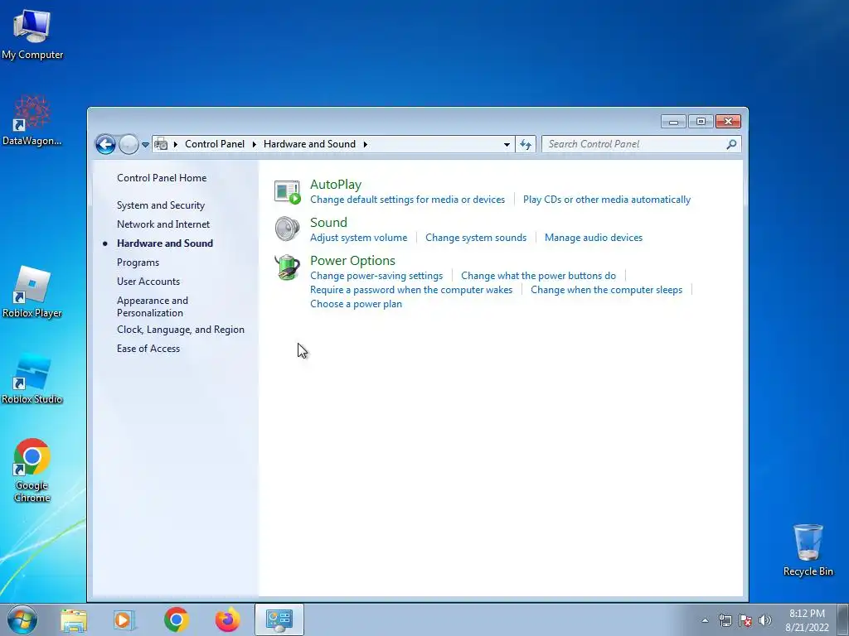Click Change system sounds
Image resolution: width=849 pixels, height=636 pixels.
475,238
